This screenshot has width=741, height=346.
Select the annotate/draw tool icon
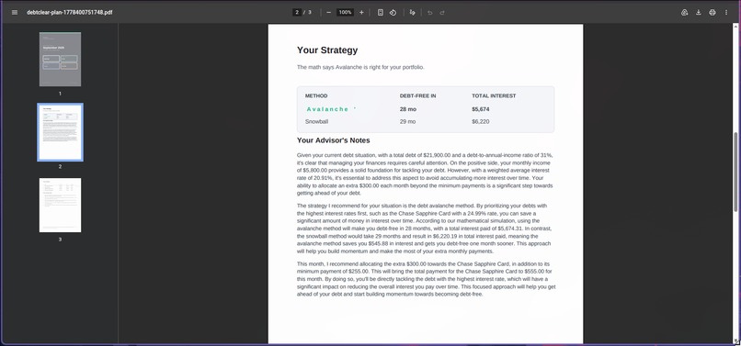[x=412, y=12]
